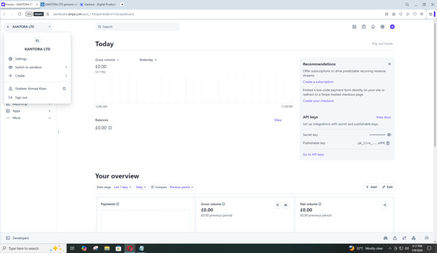Open the Developers panel
Screen dimensions: 437x253
17,238
